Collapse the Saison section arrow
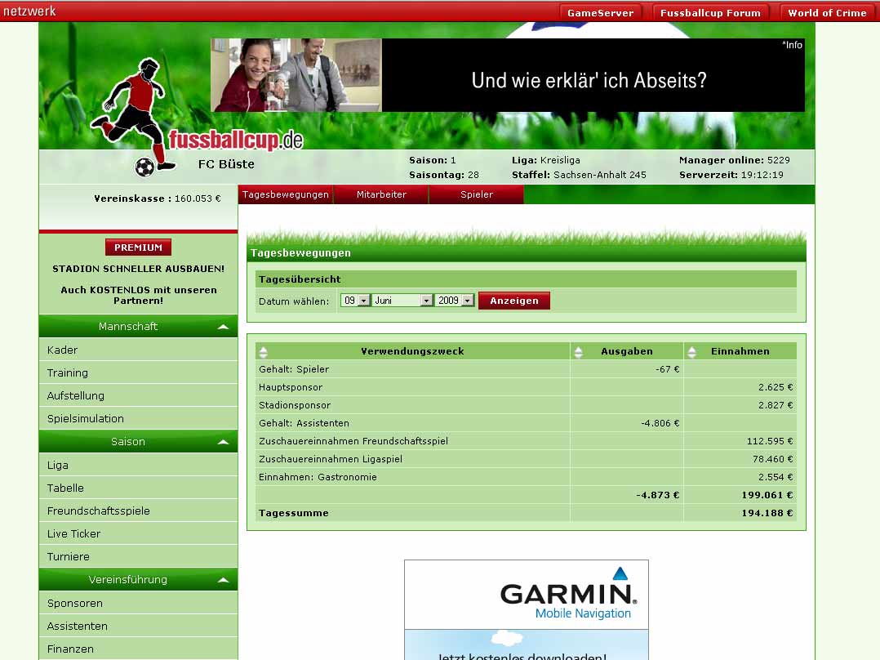The height and width of the screenshot is (660, 880). pos(223,442)
